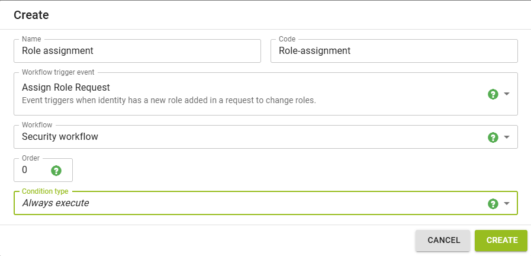
Task: Click the 'Order' field label
Action: click(30, 158)
